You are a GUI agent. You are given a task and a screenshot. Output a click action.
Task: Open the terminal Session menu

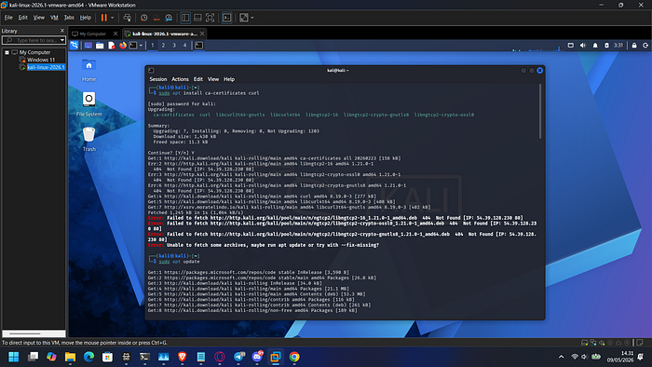[x=158, y=79]
